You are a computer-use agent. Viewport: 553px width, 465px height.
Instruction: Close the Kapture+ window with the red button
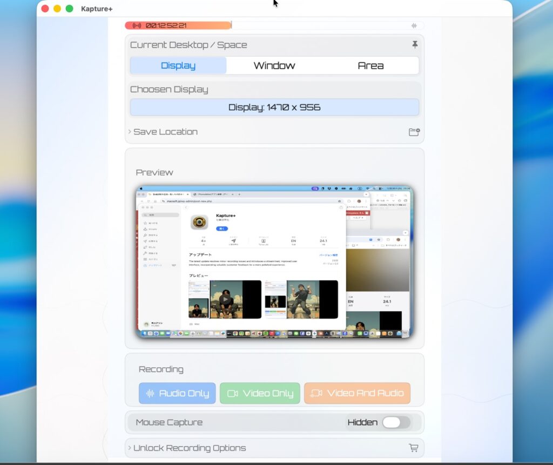(45, 9)
